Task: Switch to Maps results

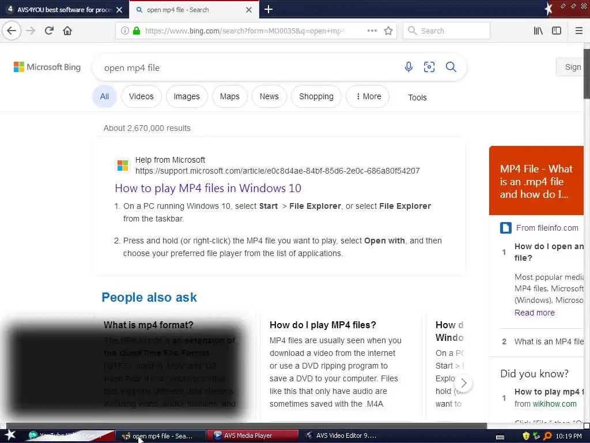Action: [229, 96]
